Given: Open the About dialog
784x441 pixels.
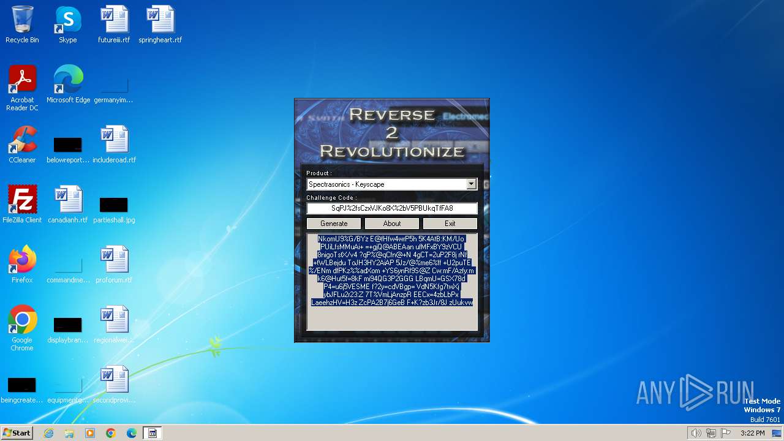Looking at the screenshot, I should tap(392, 224).
